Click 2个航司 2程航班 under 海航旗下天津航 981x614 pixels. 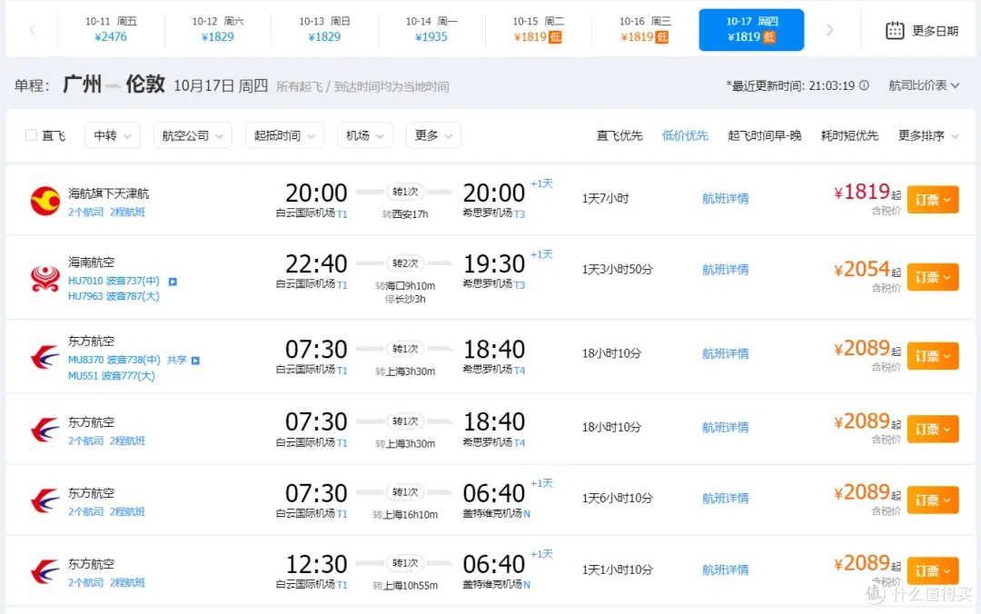pos(106,213)
